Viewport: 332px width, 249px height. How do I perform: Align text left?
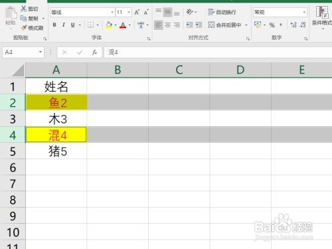pos(158,25)
